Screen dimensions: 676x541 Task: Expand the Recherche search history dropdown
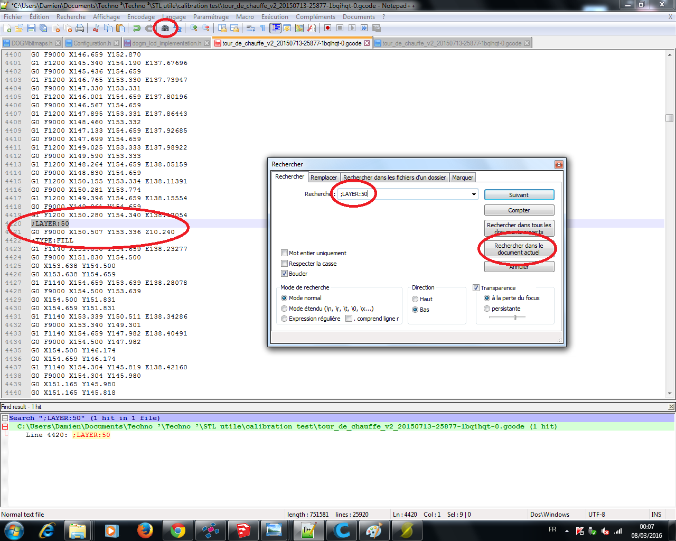coord(474,194)
